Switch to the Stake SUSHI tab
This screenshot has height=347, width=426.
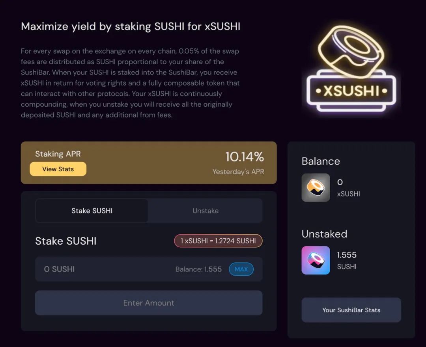(92, 211)
